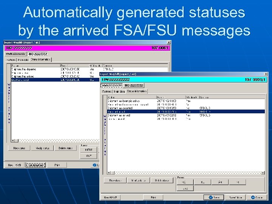Click the second Forms button in the front window
Viewport: 272px width, 204px height.
202,182
